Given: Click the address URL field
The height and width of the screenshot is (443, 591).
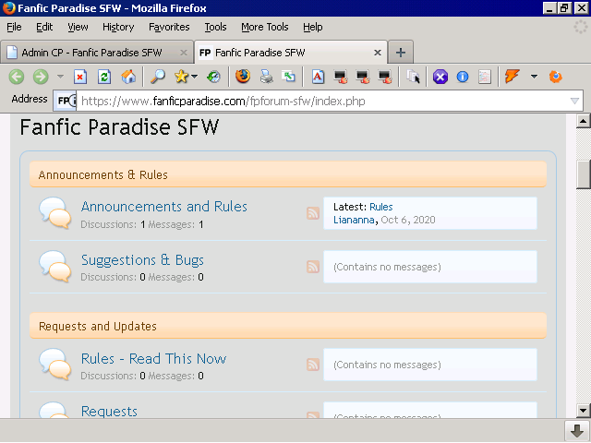Looking at the screenshot, I should point(324,101).
